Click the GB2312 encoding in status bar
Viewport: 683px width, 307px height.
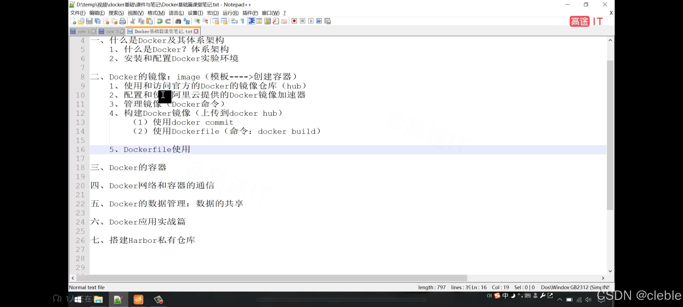(x=586, y=287)
